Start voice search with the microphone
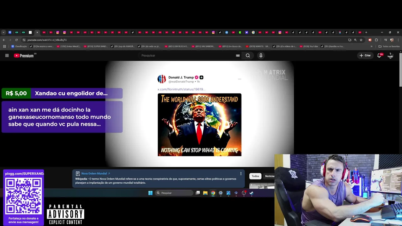The image size is (402, 226). 261,56
